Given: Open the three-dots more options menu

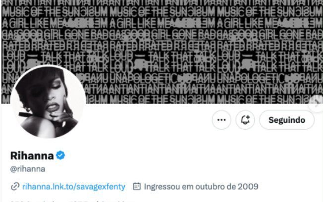Looking at the screenshot, I should coord(221,120).
